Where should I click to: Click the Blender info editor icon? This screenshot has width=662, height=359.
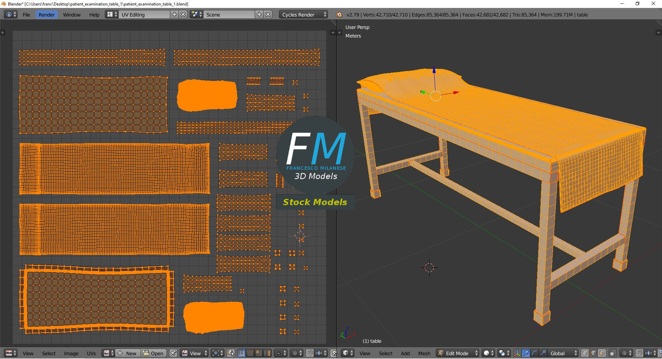point(11,14)
